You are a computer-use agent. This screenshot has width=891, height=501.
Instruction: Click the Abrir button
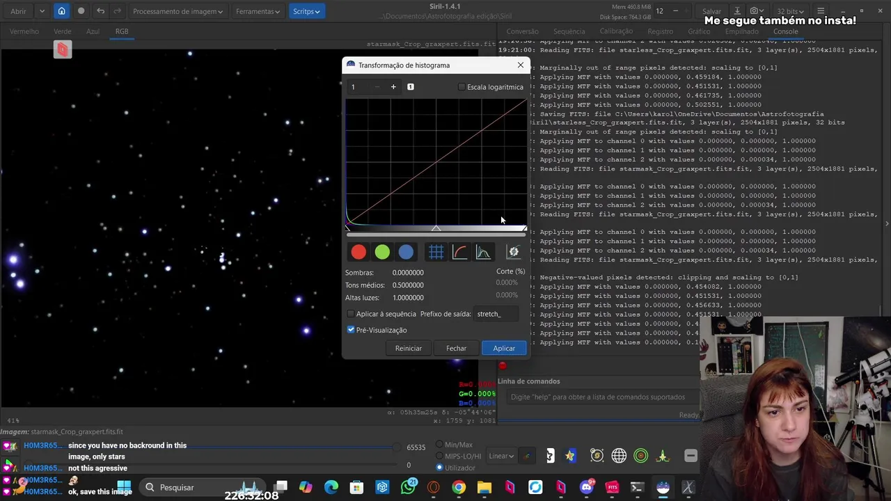click(x=19, y=11)
